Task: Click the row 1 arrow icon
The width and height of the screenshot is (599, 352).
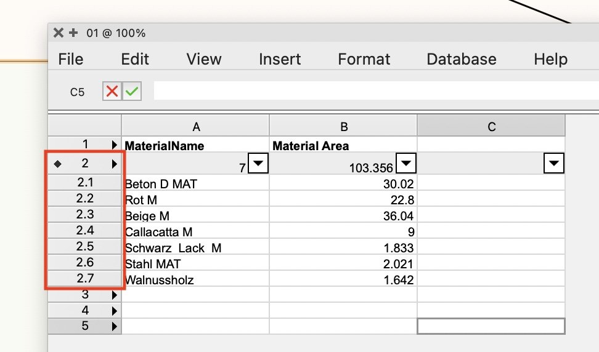Action: 115,145
